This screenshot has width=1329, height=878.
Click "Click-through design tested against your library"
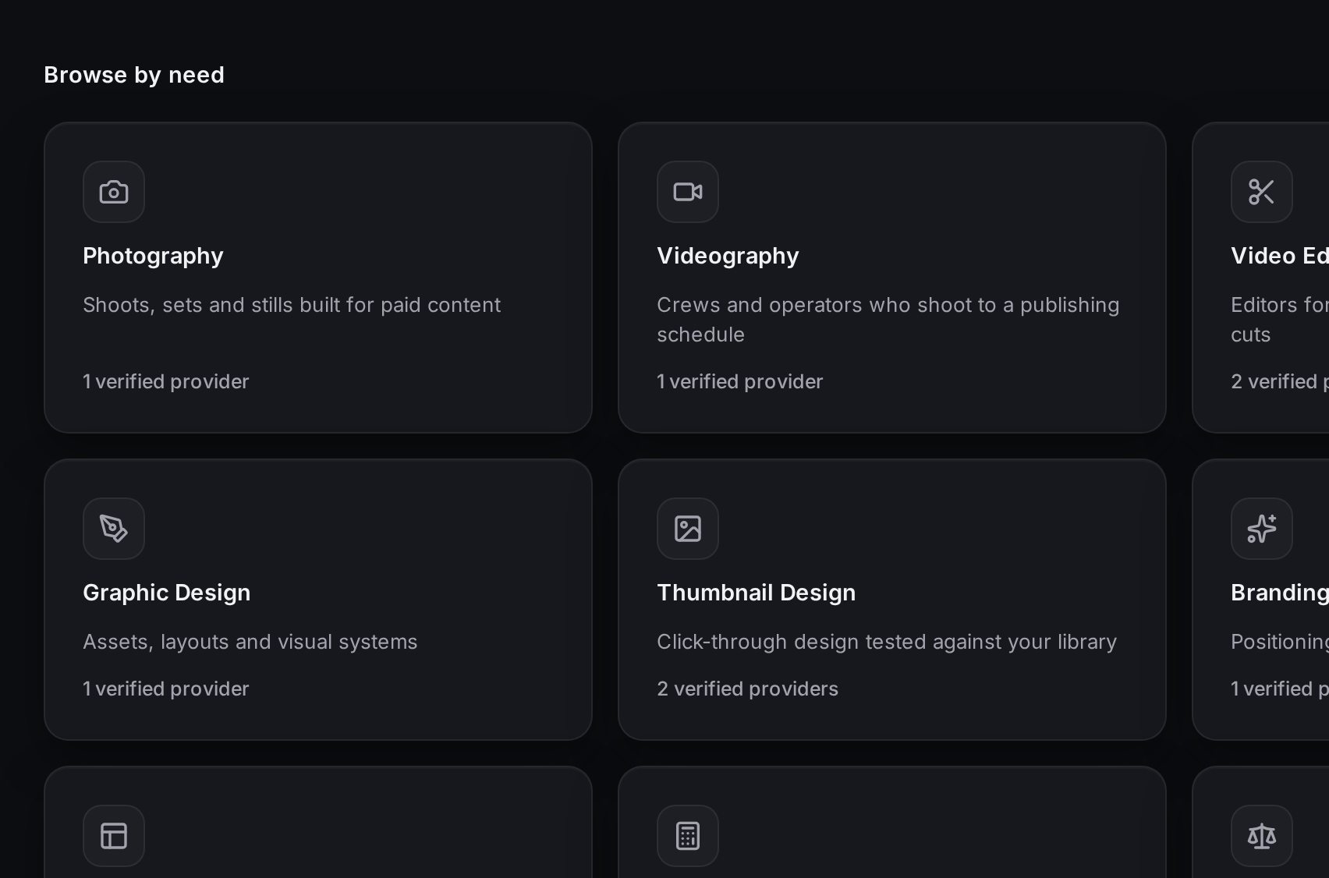click(x=887, y=642)
